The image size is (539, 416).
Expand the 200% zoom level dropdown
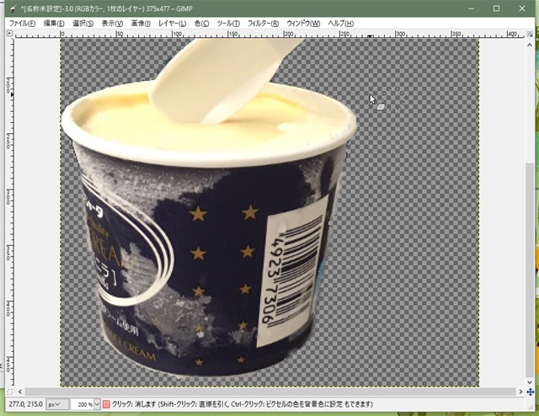pos(85,405)
